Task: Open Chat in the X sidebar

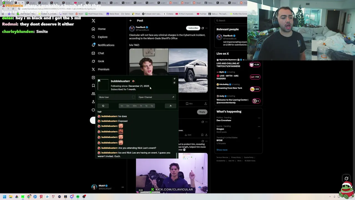Action: [101, 53]
